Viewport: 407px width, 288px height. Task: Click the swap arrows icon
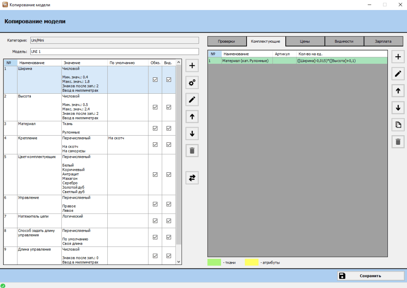pyautogui.click(x=192, y=178)
